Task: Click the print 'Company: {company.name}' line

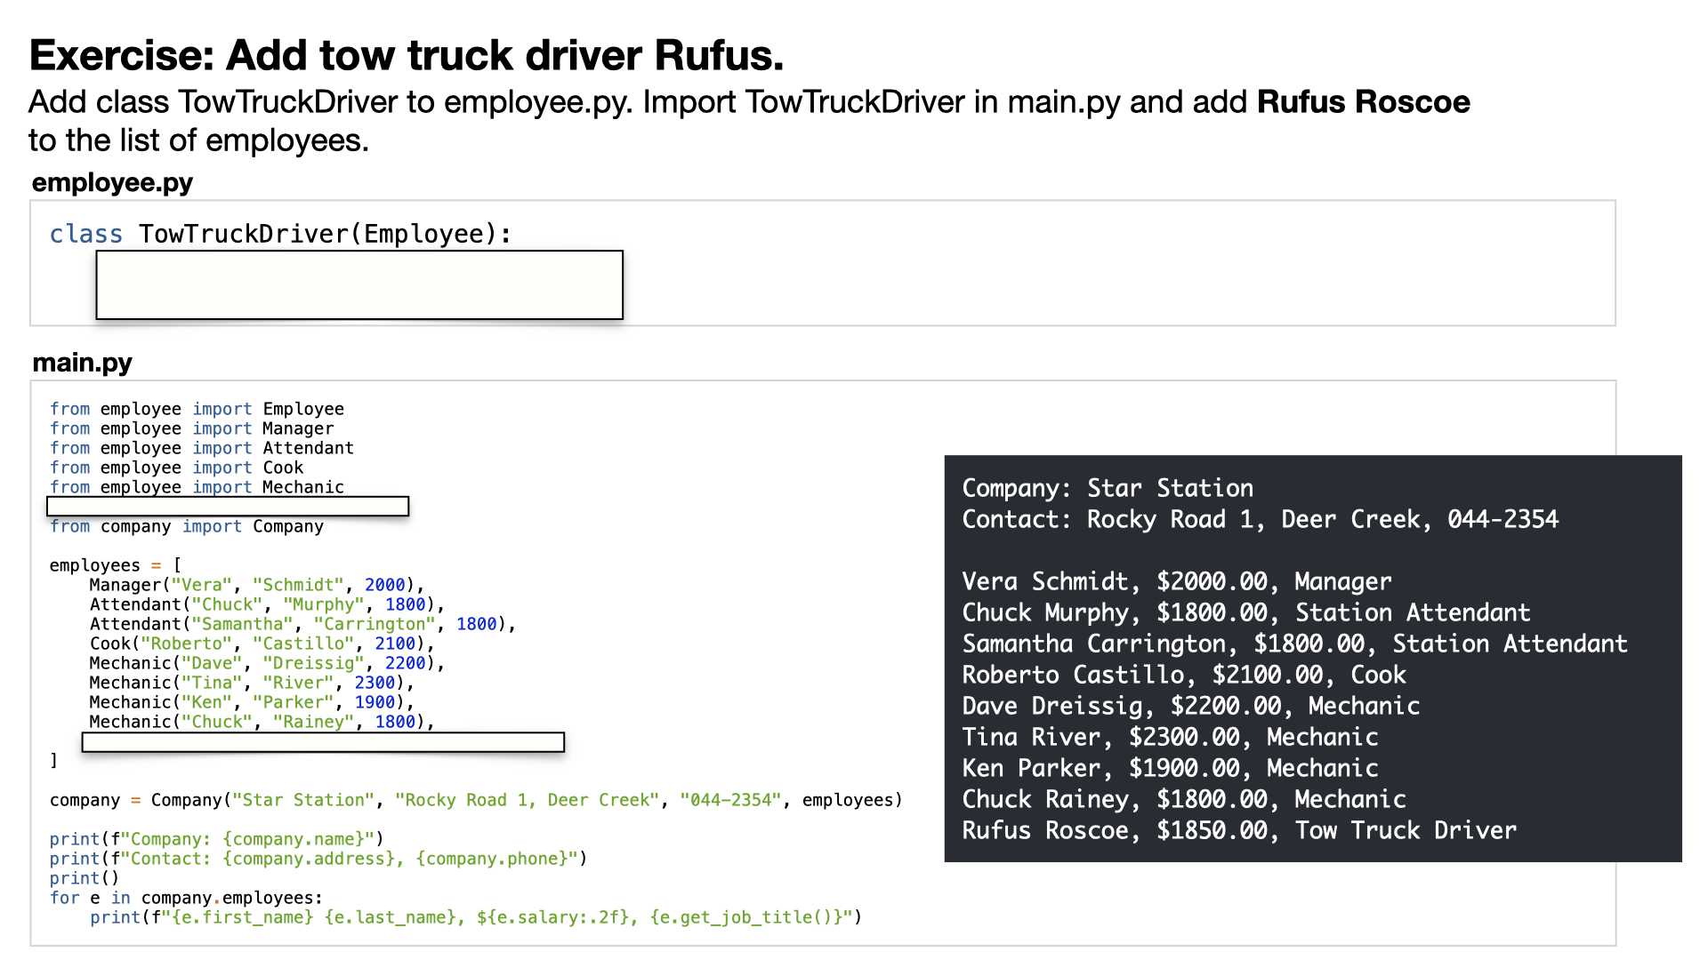Action: [x=217, y=839]
